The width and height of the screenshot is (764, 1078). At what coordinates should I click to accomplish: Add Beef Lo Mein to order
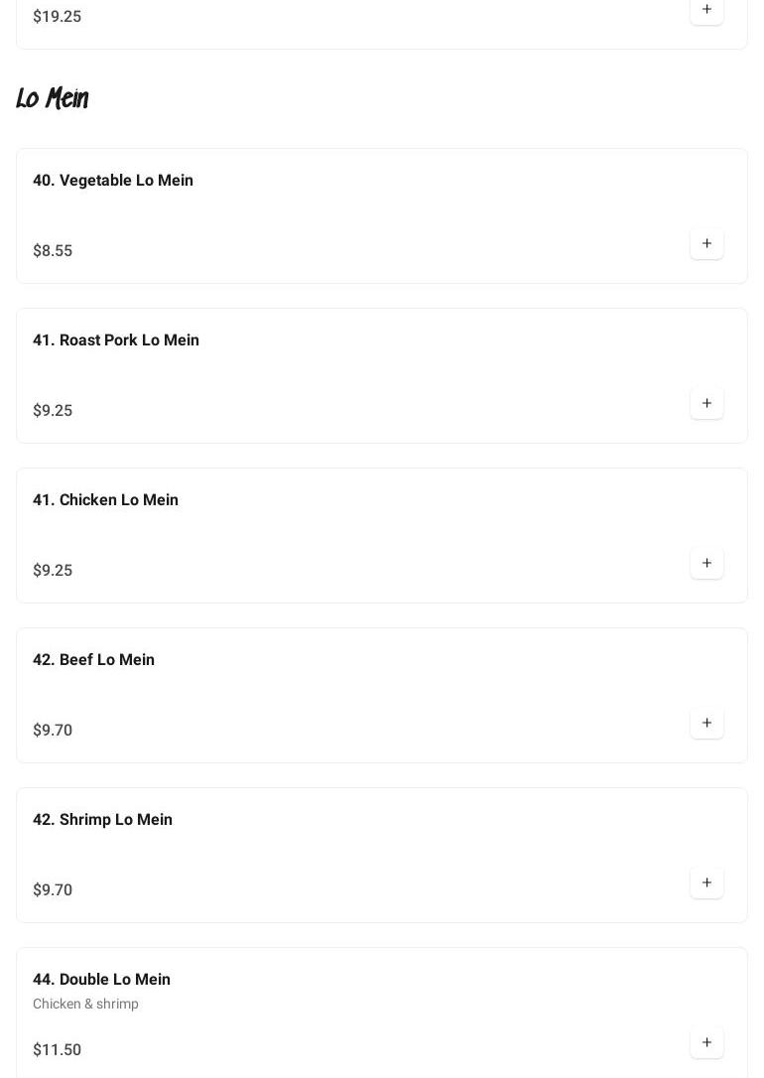(706, 724)
